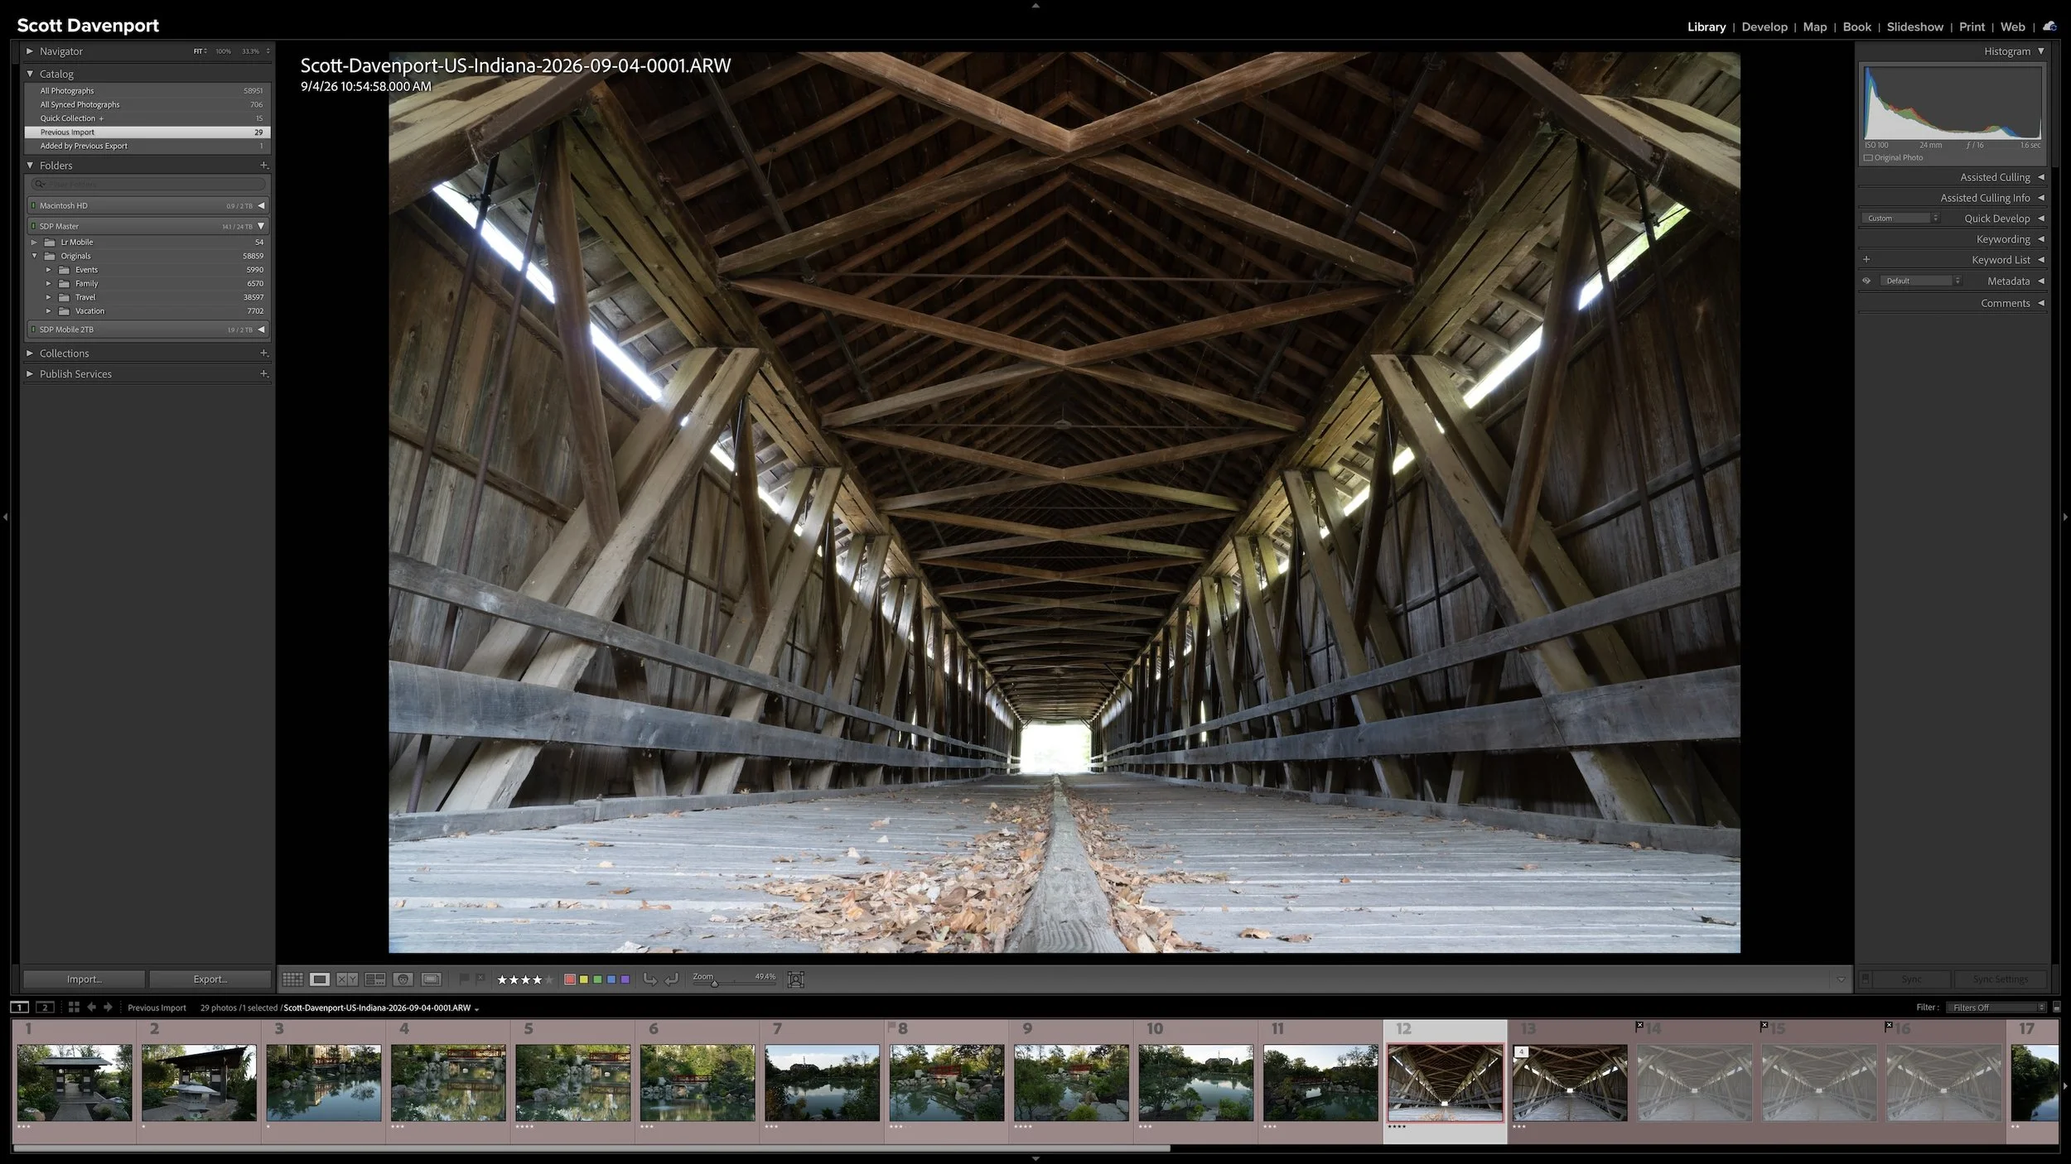The width and height of the screenshot is (2071, 1164).
Task: Expand the Navigator panel
Action: click(30, 51)
